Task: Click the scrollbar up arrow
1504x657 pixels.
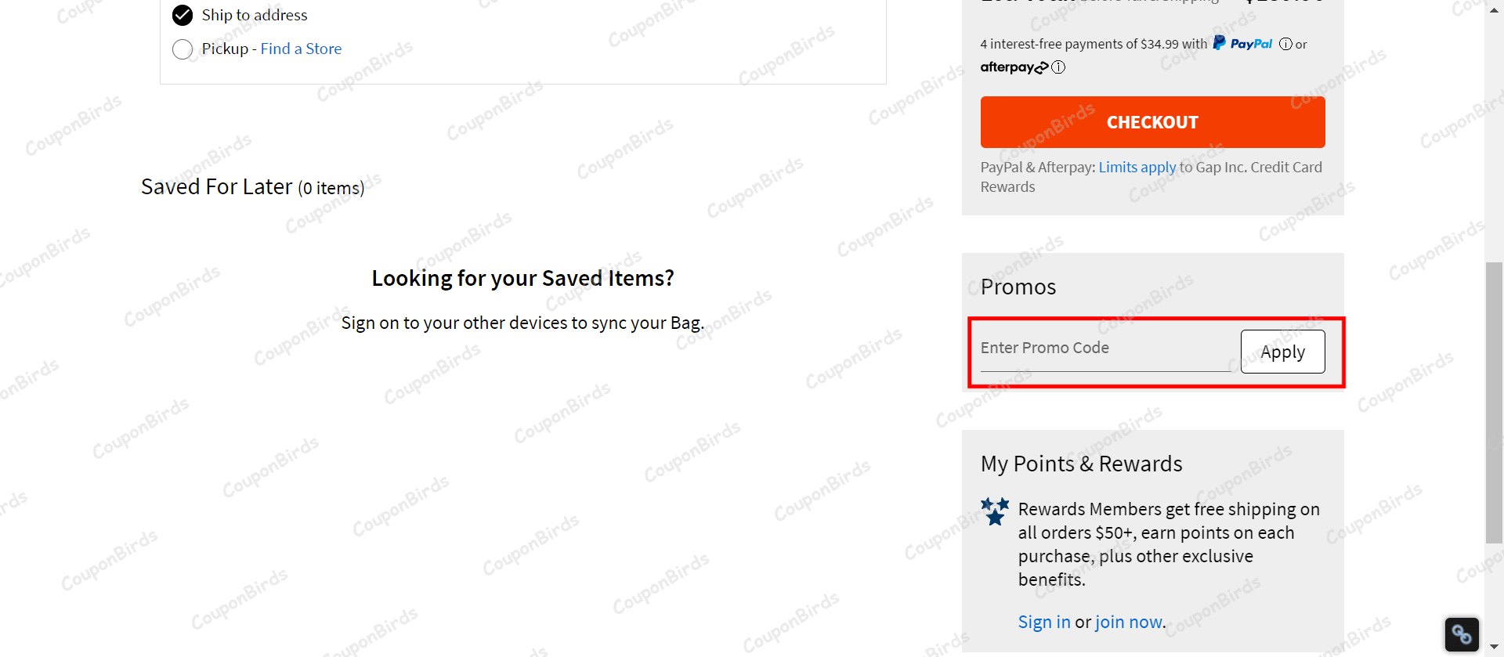Action: pos(1495,5)
